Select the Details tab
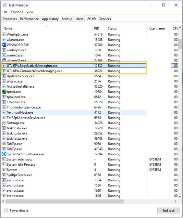 [x=91, y=18]
